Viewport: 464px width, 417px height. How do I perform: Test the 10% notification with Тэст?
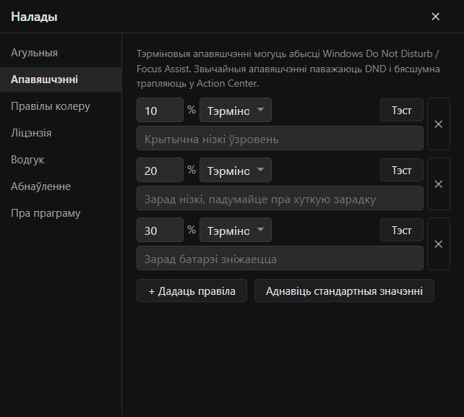pos(402,110)
